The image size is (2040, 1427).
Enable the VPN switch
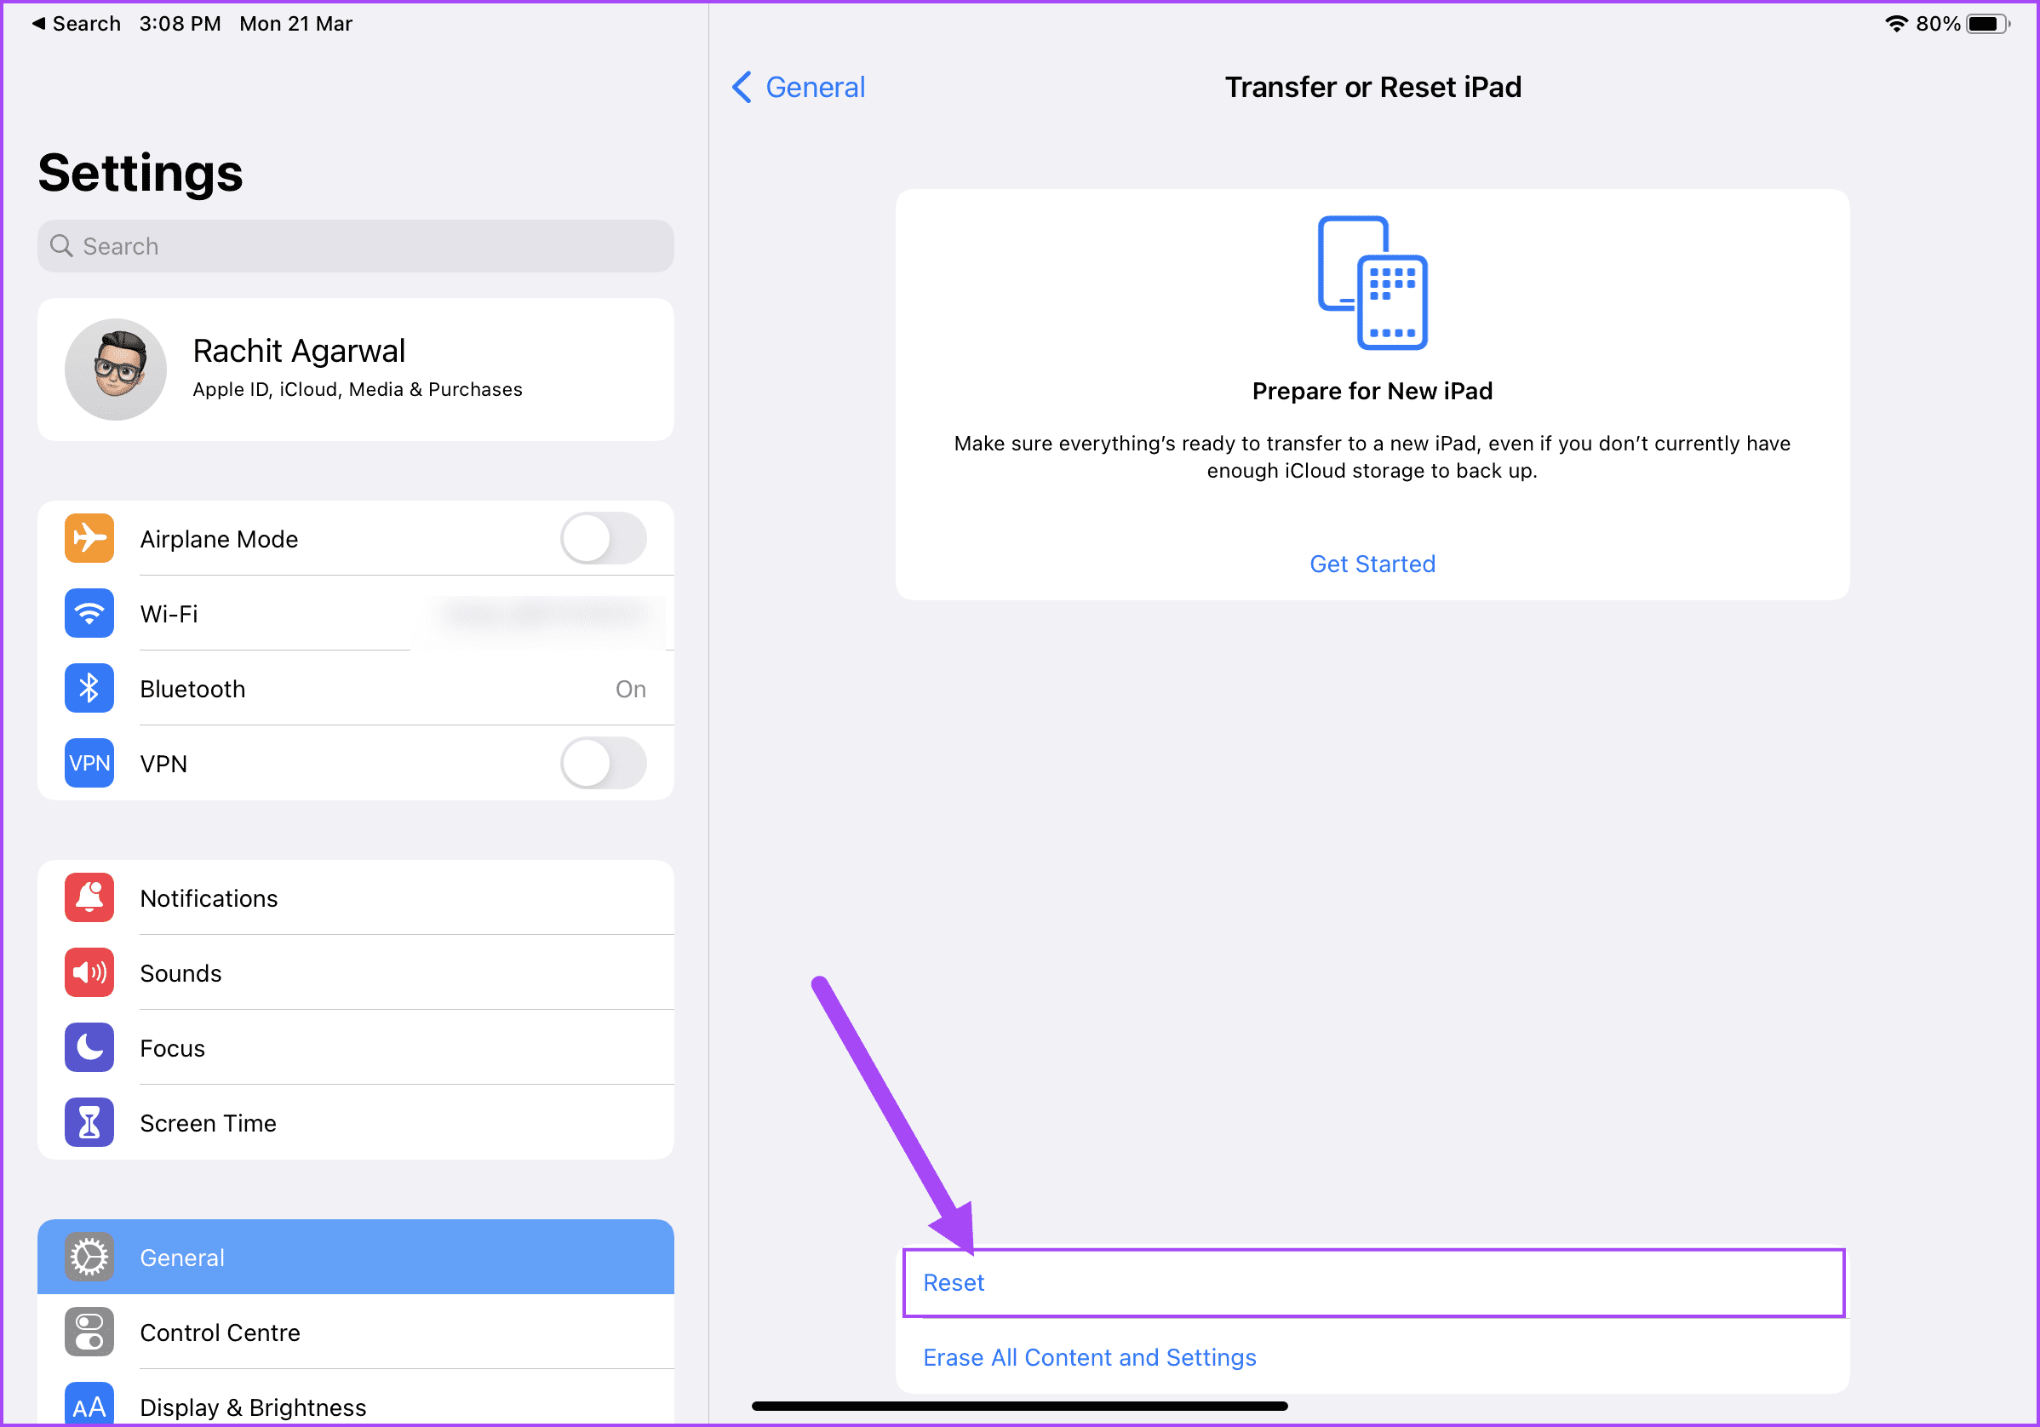pyautogui.click(x=604, y=763)
